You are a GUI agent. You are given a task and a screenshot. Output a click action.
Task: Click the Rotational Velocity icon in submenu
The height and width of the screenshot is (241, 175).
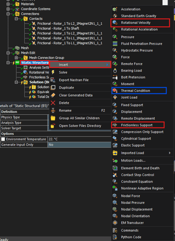click(x=115, y=23)
